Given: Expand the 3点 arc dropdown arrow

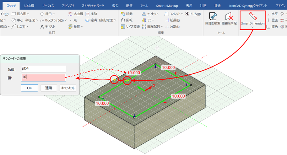Looking at the screenshot, I should coord(27,27).
